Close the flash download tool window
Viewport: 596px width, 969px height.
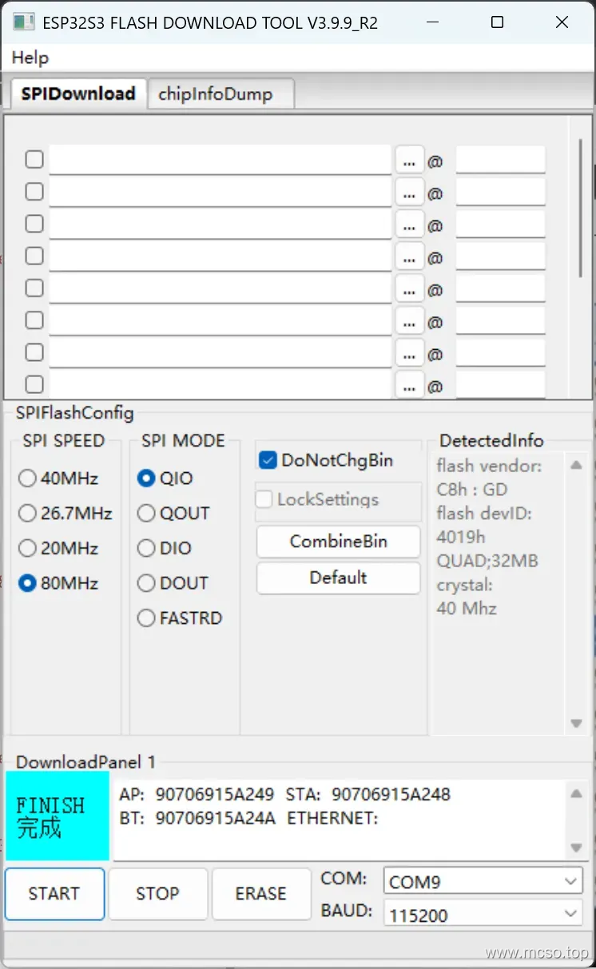click(563, 22)
